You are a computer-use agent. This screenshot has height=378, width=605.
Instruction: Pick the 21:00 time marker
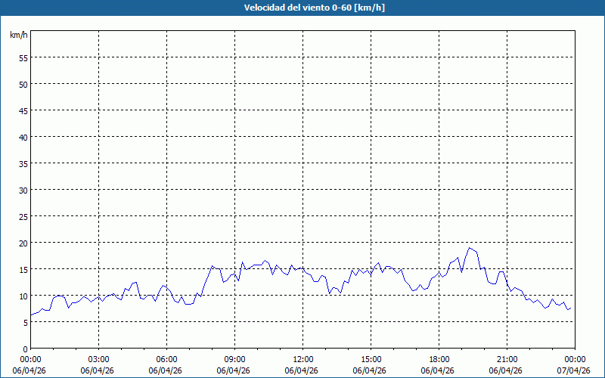click(x=507, y=359)
